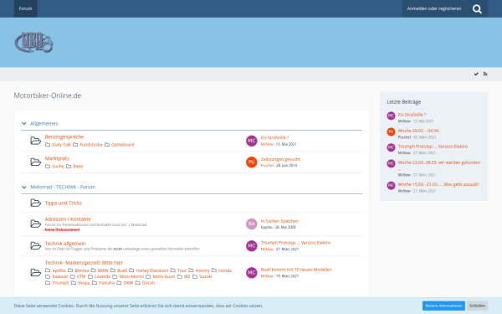Click the site logo image
The height and width of the screenshot is (314, 502).
click(x=33, y=42)
